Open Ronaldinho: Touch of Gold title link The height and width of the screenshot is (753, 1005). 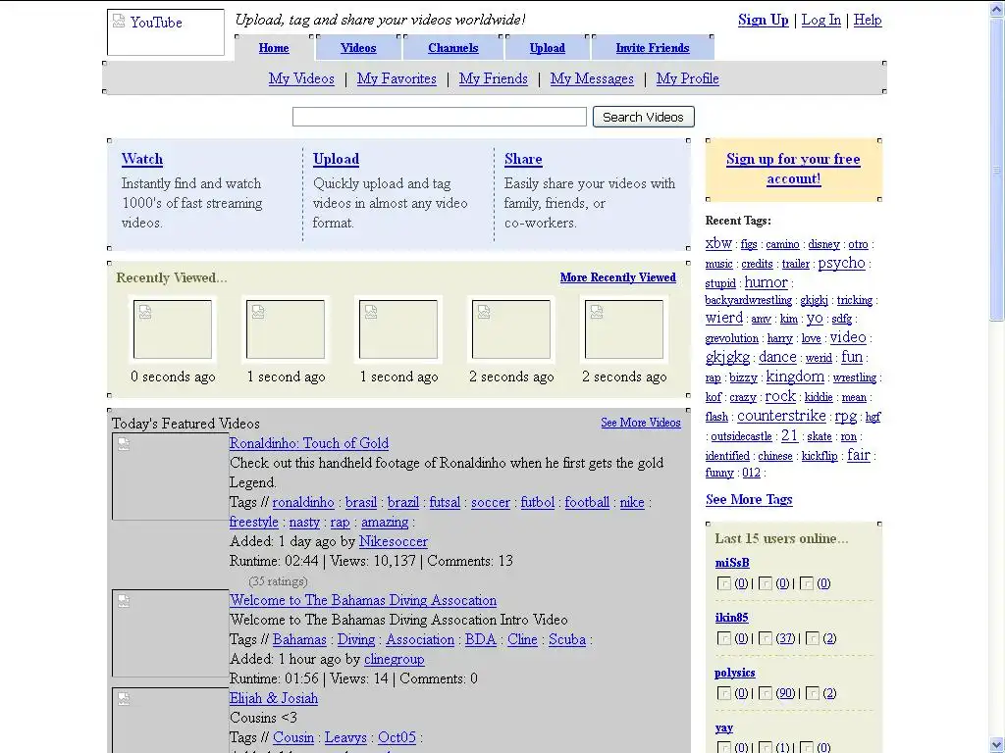click(309, 443)
